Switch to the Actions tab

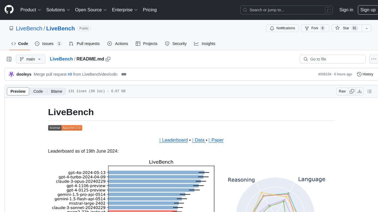(x=118, y=44)
